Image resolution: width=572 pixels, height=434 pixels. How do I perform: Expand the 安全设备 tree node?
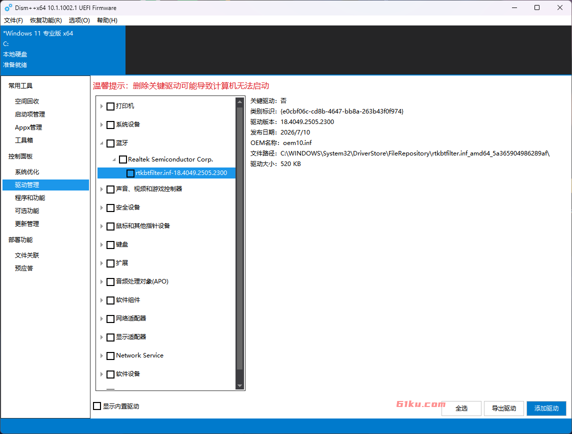pos(102,208)
